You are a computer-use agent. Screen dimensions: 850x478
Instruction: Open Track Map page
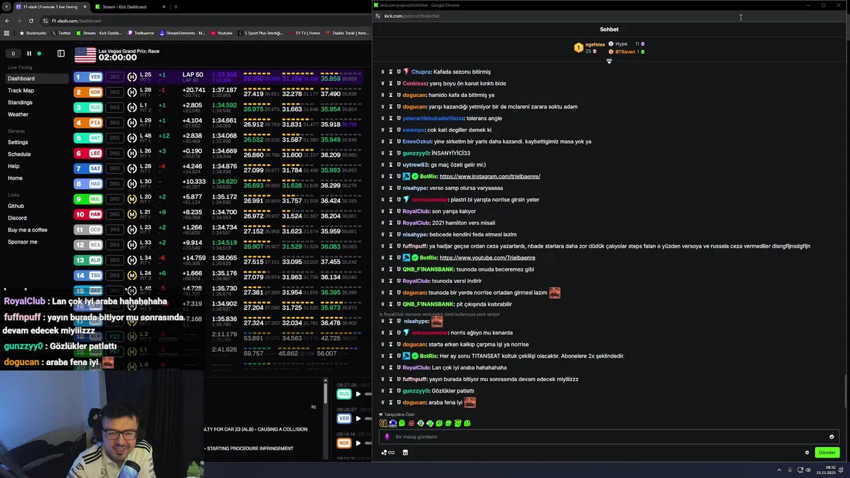click(21, 90)
